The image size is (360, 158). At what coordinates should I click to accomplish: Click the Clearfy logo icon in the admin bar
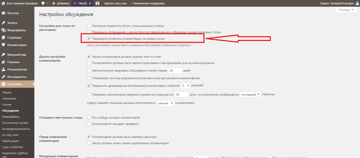pos(75,4)
